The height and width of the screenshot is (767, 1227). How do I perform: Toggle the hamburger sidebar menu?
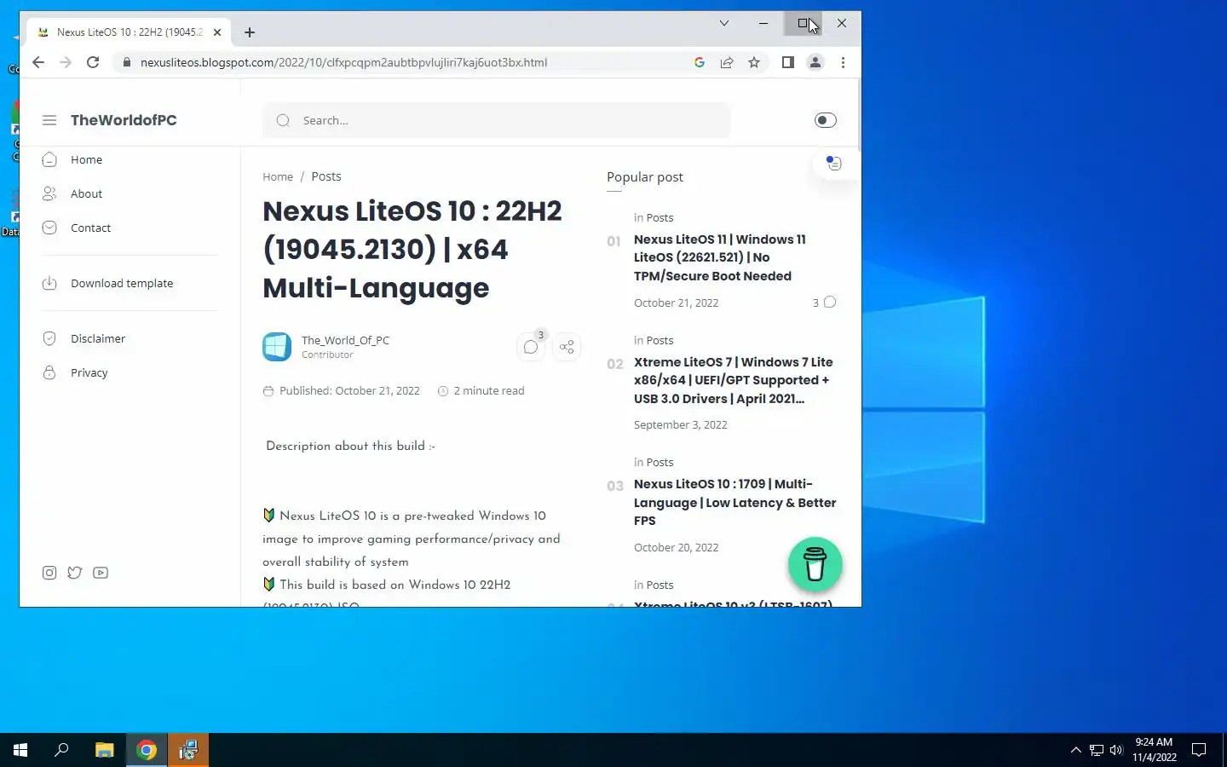[x=49, y=120]
